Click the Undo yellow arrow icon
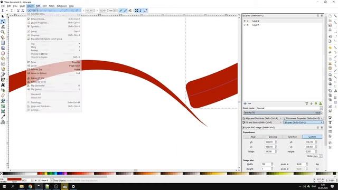This screenshot has width=338, height=190. pos(330,47)
